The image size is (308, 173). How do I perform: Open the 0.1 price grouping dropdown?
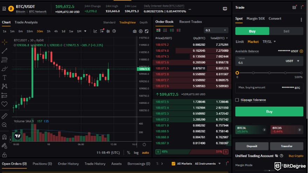pos(216,30)
